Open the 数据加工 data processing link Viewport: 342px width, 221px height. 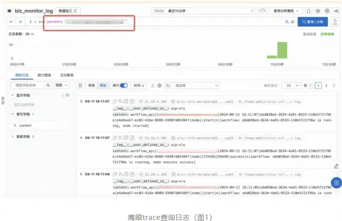(x=68, y=11)
